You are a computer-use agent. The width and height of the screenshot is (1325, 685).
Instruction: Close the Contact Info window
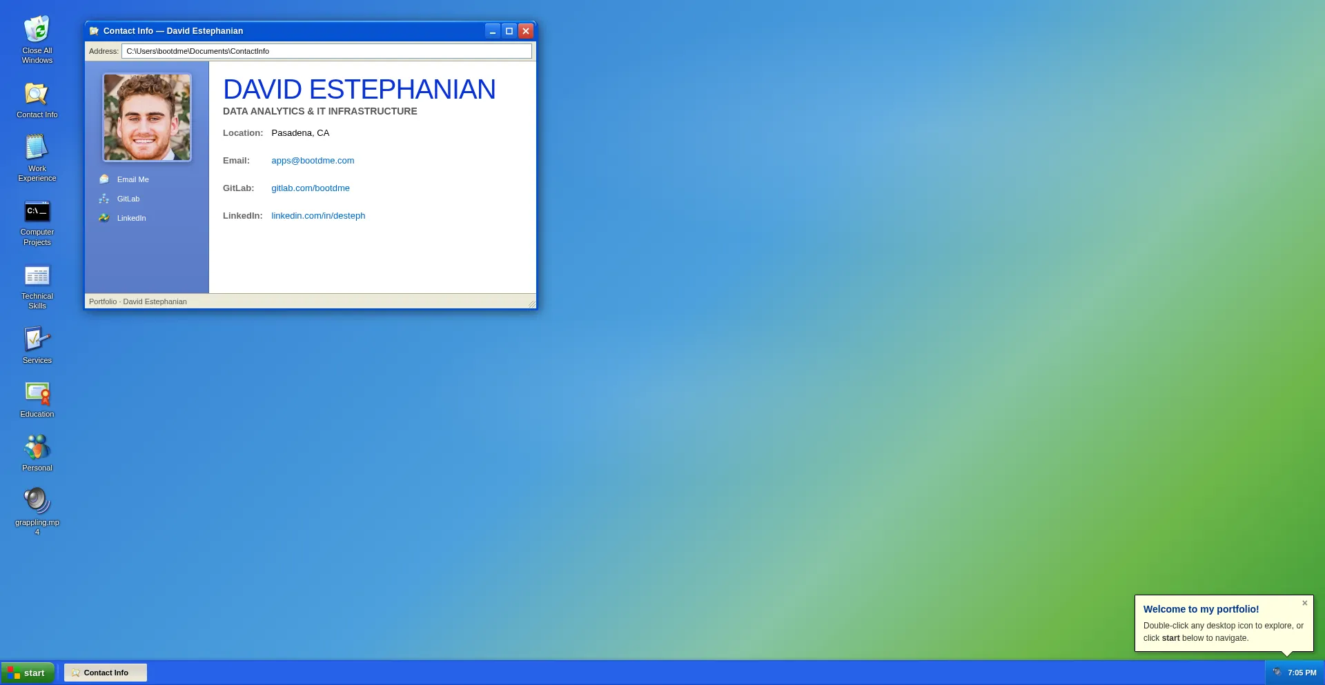526,31
